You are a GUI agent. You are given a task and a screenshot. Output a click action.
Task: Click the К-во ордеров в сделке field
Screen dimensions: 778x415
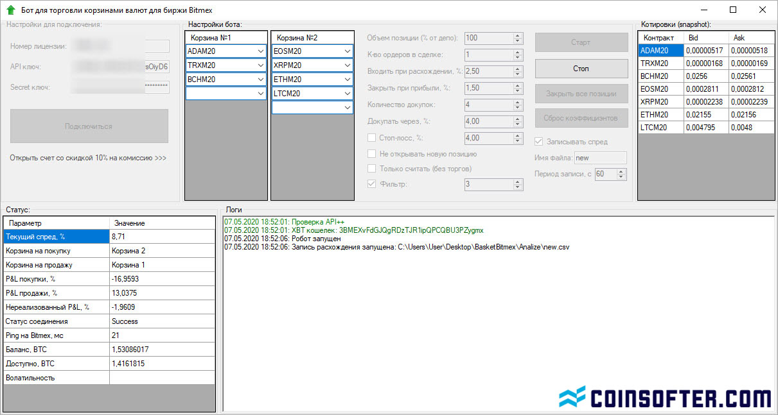[x=494, y=55]
